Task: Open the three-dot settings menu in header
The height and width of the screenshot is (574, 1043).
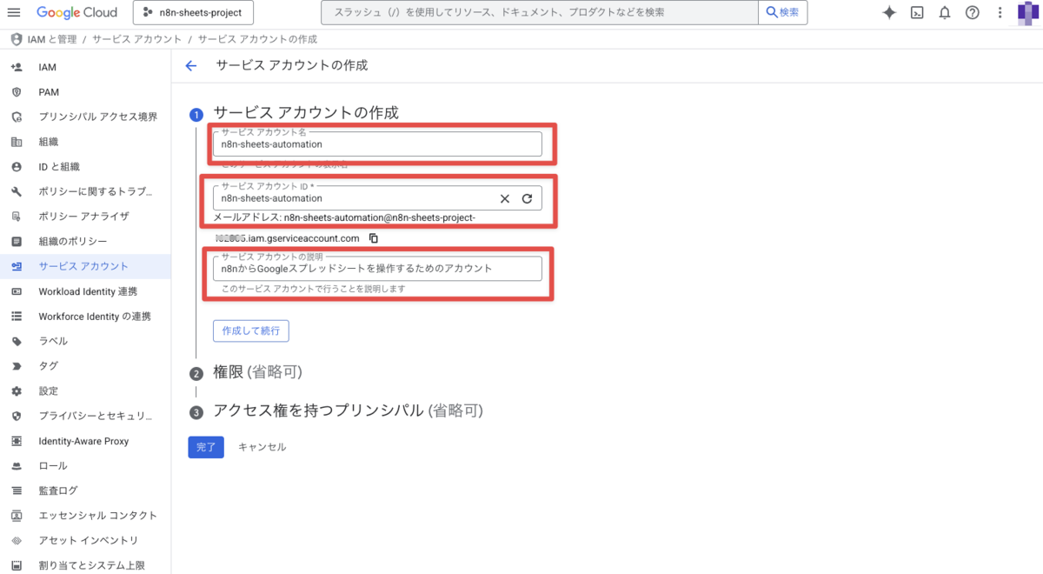Action: pyautogui.click(x=1000, y=12)
